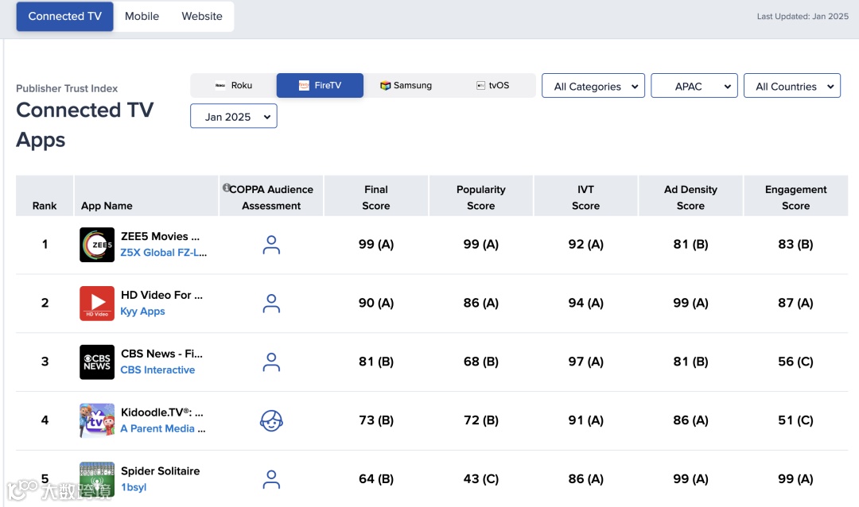Open the All Categories dropdown
859x507 pixels.
593,87
